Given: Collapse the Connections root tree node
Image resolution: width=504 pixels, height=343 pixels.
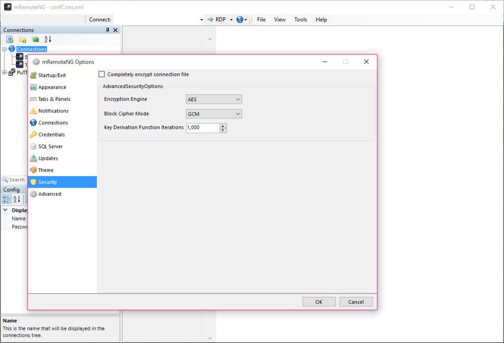Looking at the screenshot, I should click(4, 49).
